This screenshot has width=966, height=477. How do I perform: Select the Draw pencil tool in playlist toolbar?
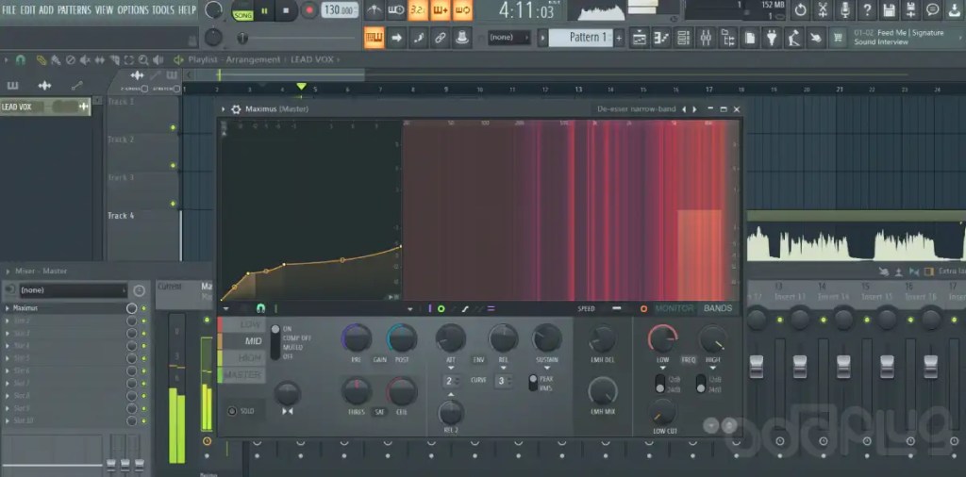point(42,59)
